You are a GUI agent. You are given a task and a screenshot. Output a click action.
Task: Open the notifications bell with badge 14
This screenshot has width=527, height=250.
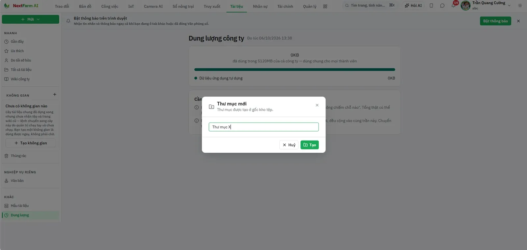tap(454, 6)
